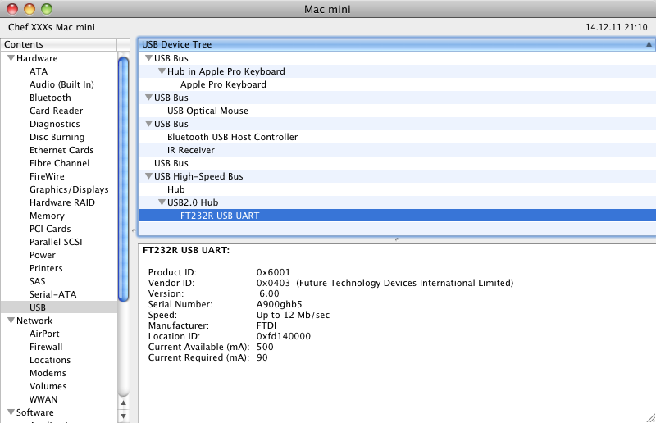Select Modems under Network
This screenshot has width=656, height=423.
[48, 373]
